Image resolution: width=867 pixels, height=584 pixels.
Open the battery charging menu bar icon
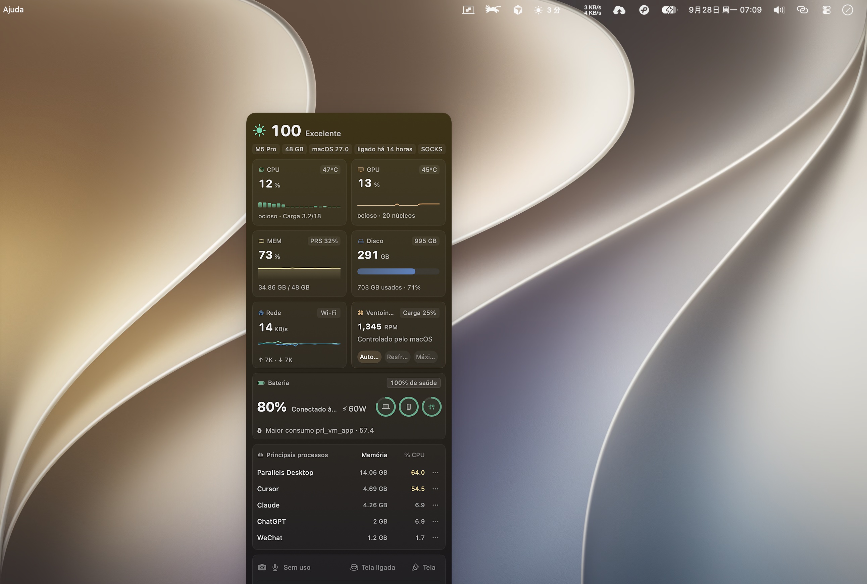[x=669, y=10]
